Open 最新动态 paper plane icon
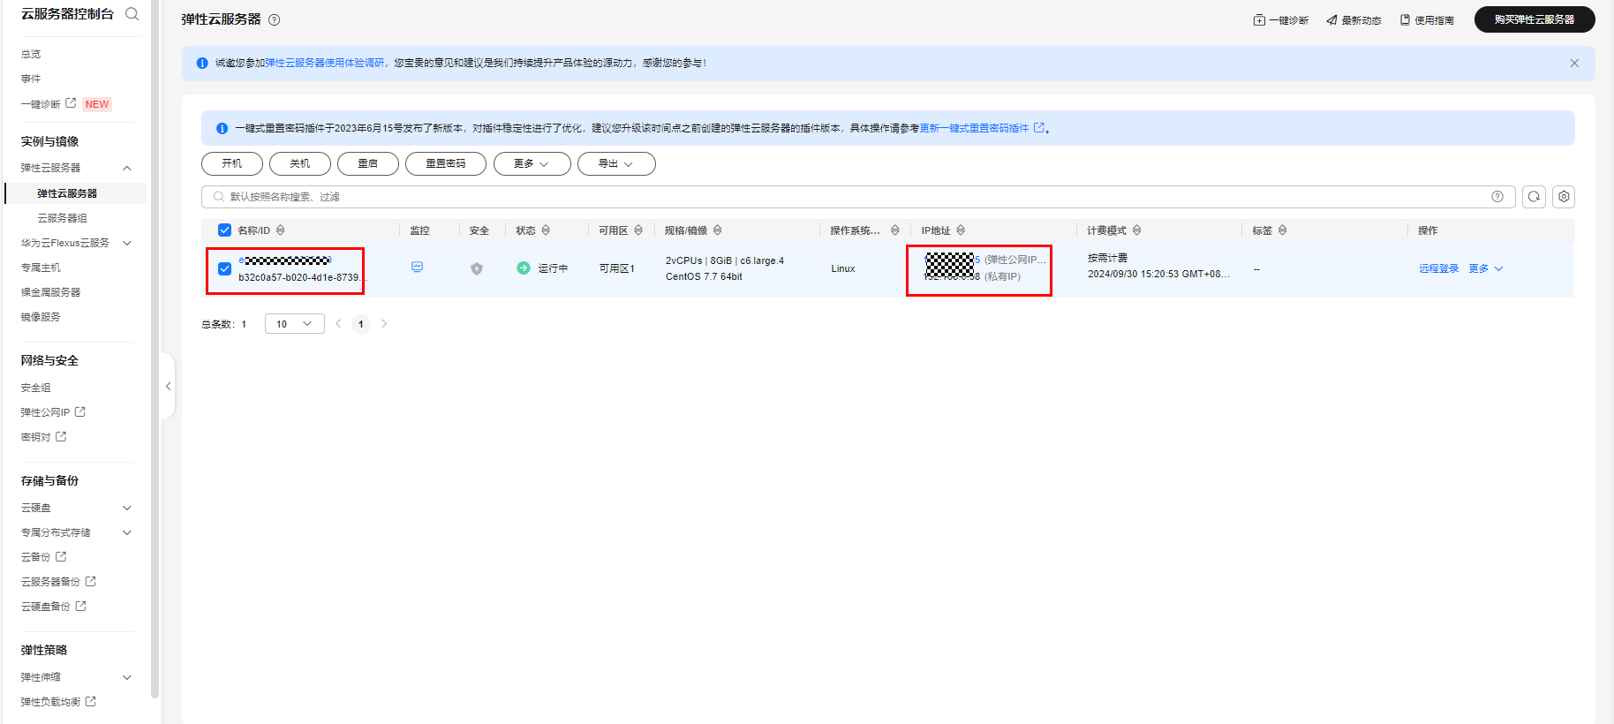This screenshot has width=1614, height=724. 1331,20
